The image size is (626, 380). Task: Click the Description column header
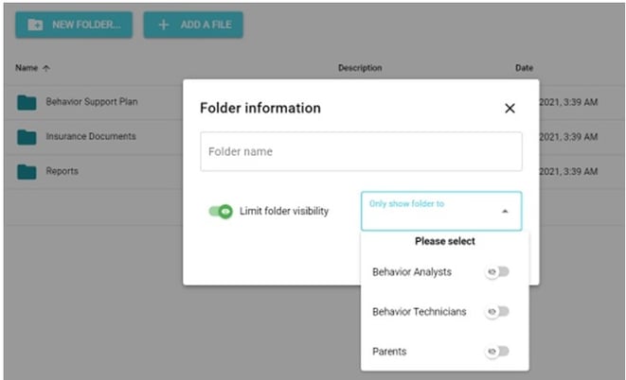pyautogui.click(x=360, y=68)
